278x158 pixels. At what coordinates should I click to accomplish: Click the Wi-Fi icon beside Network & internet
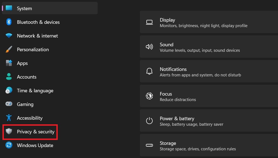[x=9, y=36]
